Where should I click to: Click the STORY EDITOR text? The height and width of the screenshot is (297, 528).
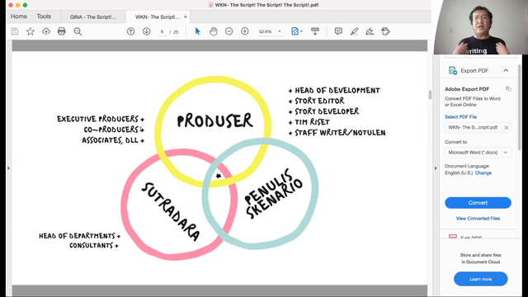pos(319,101)
